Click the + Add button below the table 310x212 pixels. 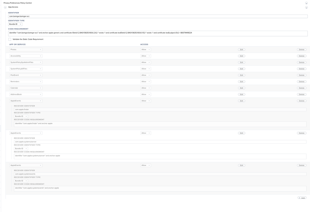pyautogui.click(x=302, y=198)
